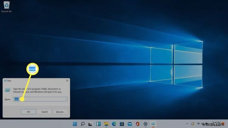The height and width of the screenshot is (128, 228).
Task: Launch File Explorer from taskbar
Action: [106, 124]
